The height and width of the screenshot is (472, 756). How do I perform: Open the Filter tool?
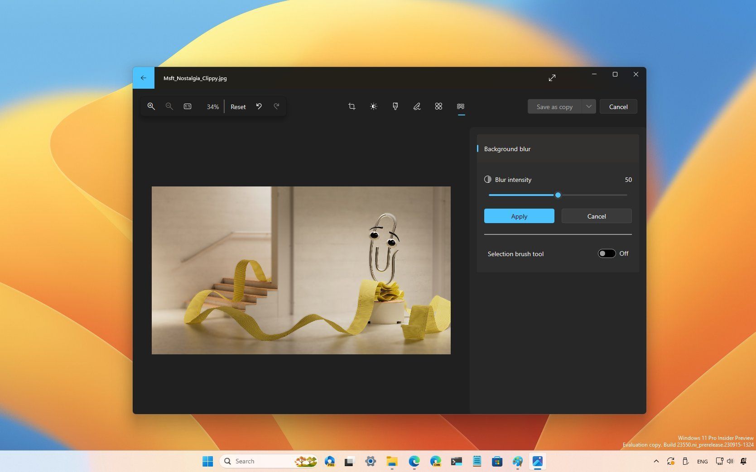395,106
